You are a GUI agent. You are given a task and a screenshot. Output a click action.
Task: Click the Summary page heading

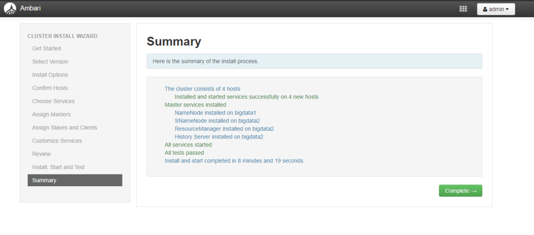click(x=174, y=41)
